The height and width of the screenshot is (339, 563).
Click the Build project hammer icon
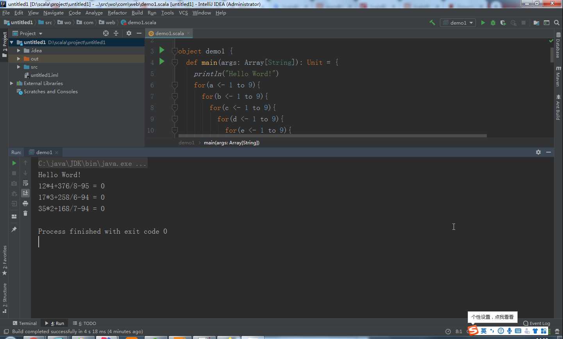click(432, 23)
